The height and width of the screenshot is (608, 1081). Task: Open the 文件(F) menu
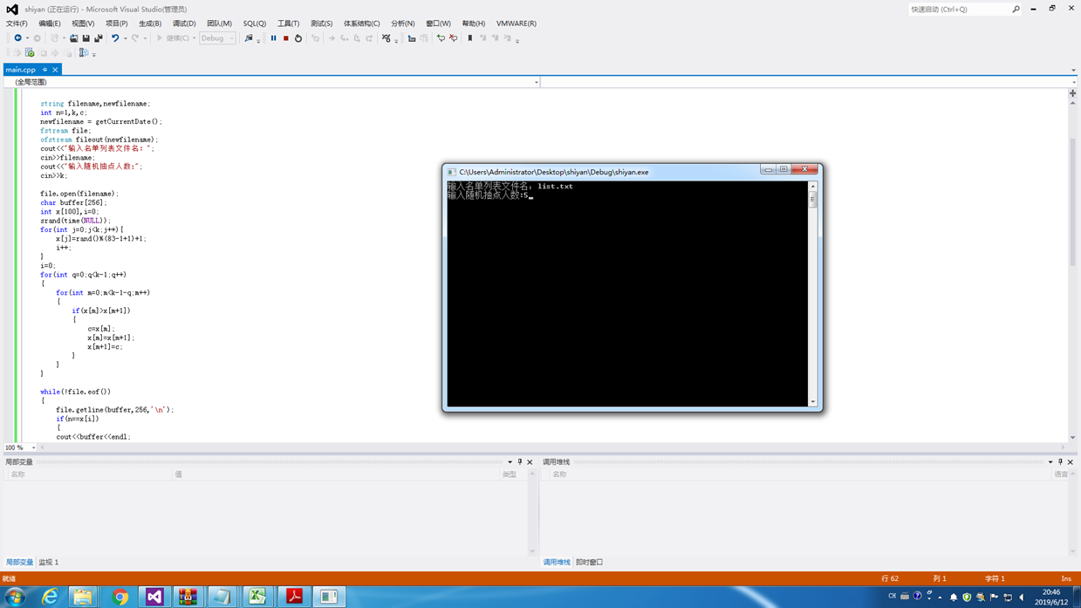coord(17,24)
